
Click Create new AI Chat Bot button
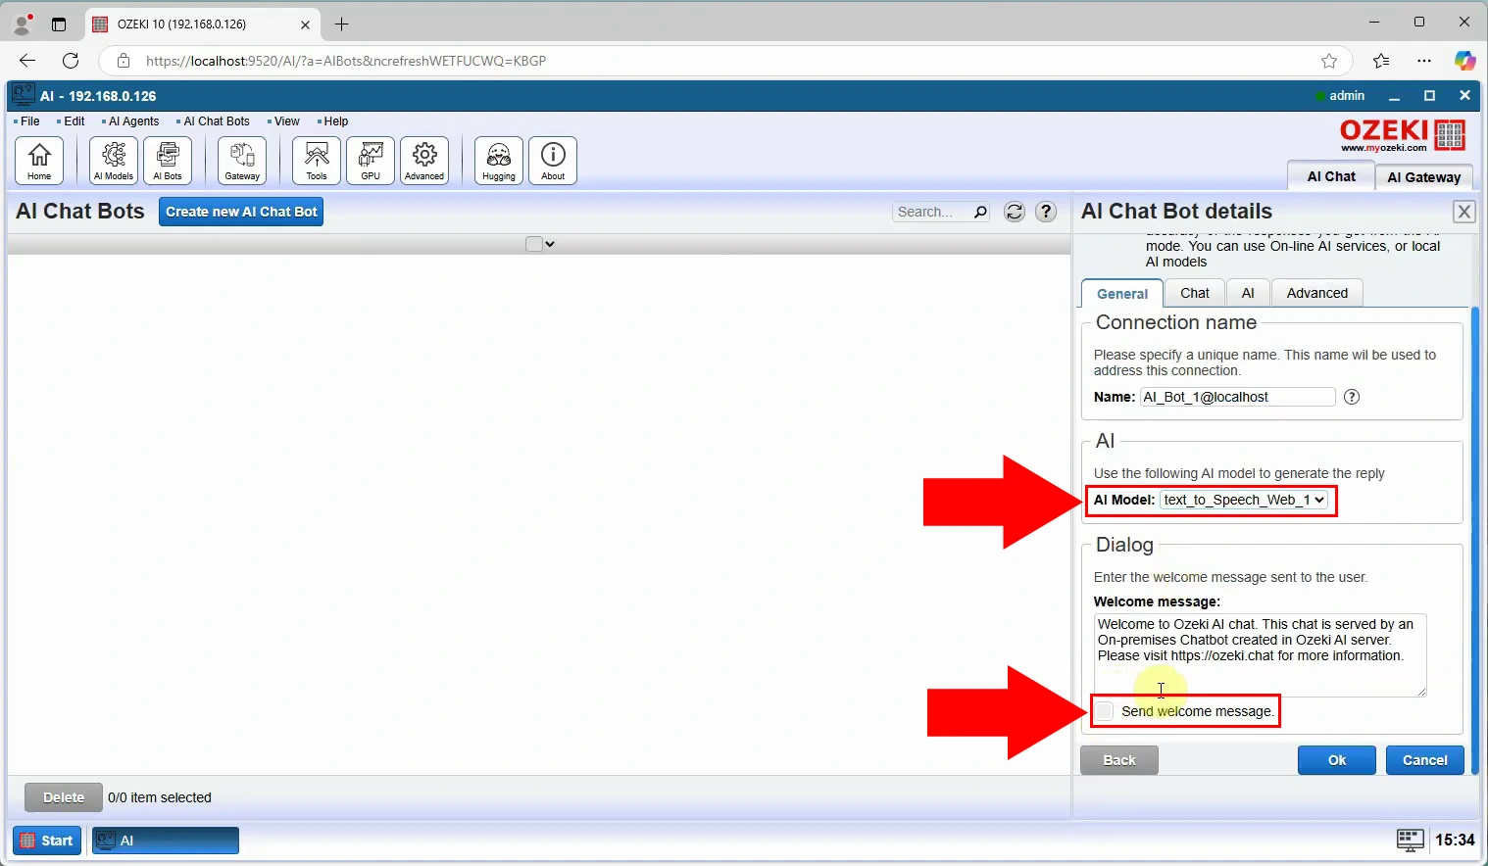(x=241, y=212)
